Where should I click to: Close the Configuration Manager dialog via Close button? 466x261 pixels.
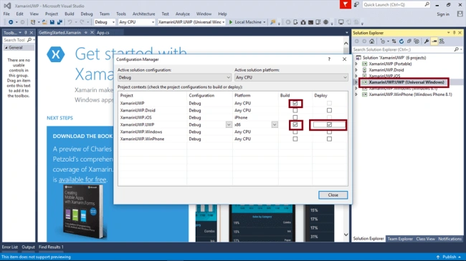point(333,195)
